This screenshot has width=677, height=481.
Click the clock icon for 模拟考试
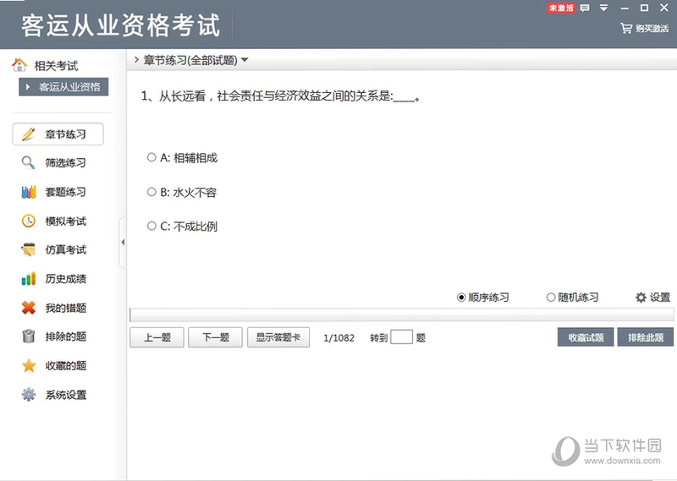point(29,221)
